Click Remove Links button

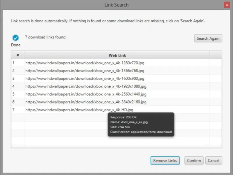tap(165, 160)
